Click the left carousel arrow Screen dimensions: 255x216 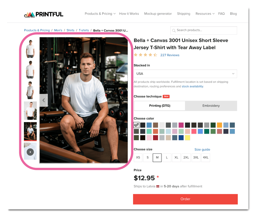(x=43, y=100)
